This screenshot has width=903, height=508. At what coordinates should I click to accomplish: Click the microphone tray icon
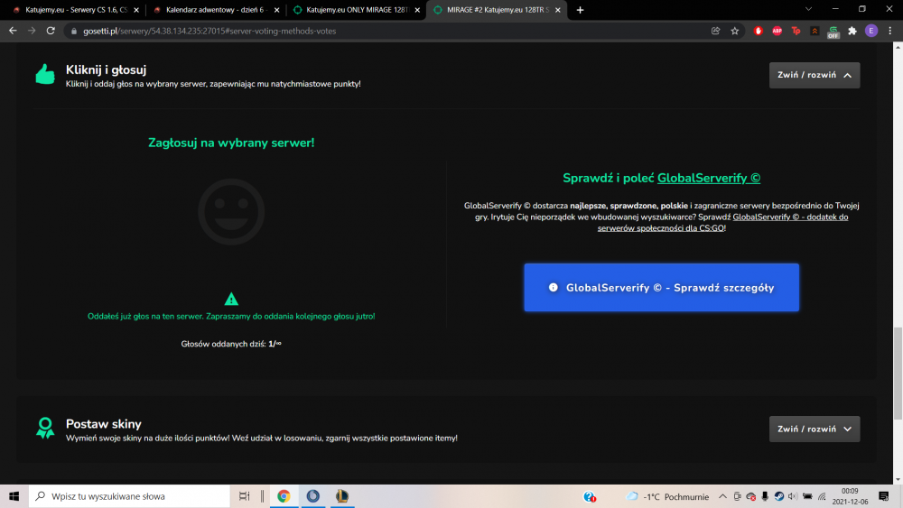tap(765, 496)
